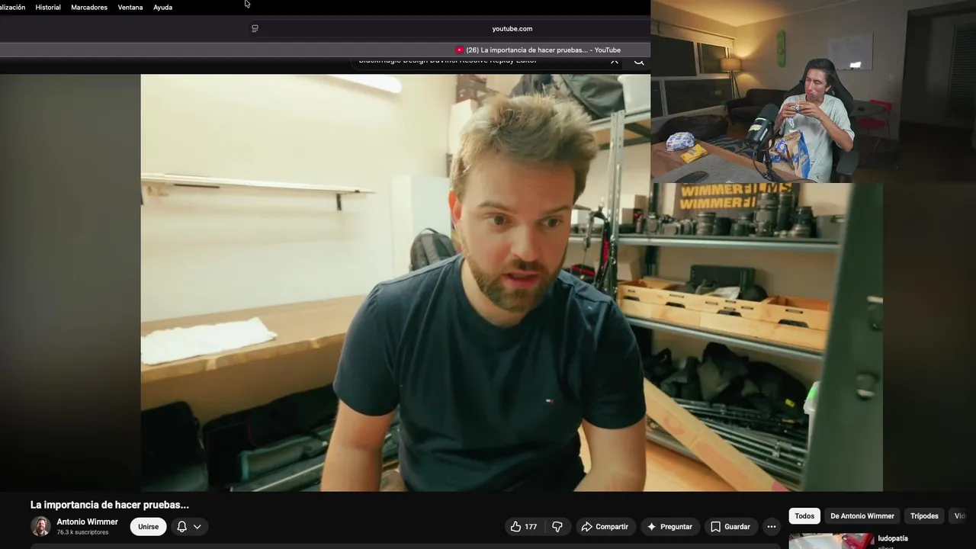
Task: Open the Ventana menu
Action: (x=130, y=7)
